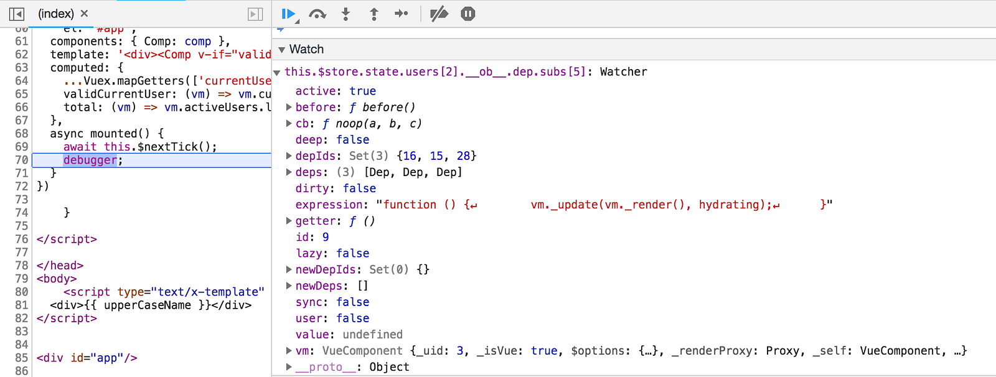Click 'await this.$nextTick();' line
This screenshot has height=377, width=996.
point(140,147)
